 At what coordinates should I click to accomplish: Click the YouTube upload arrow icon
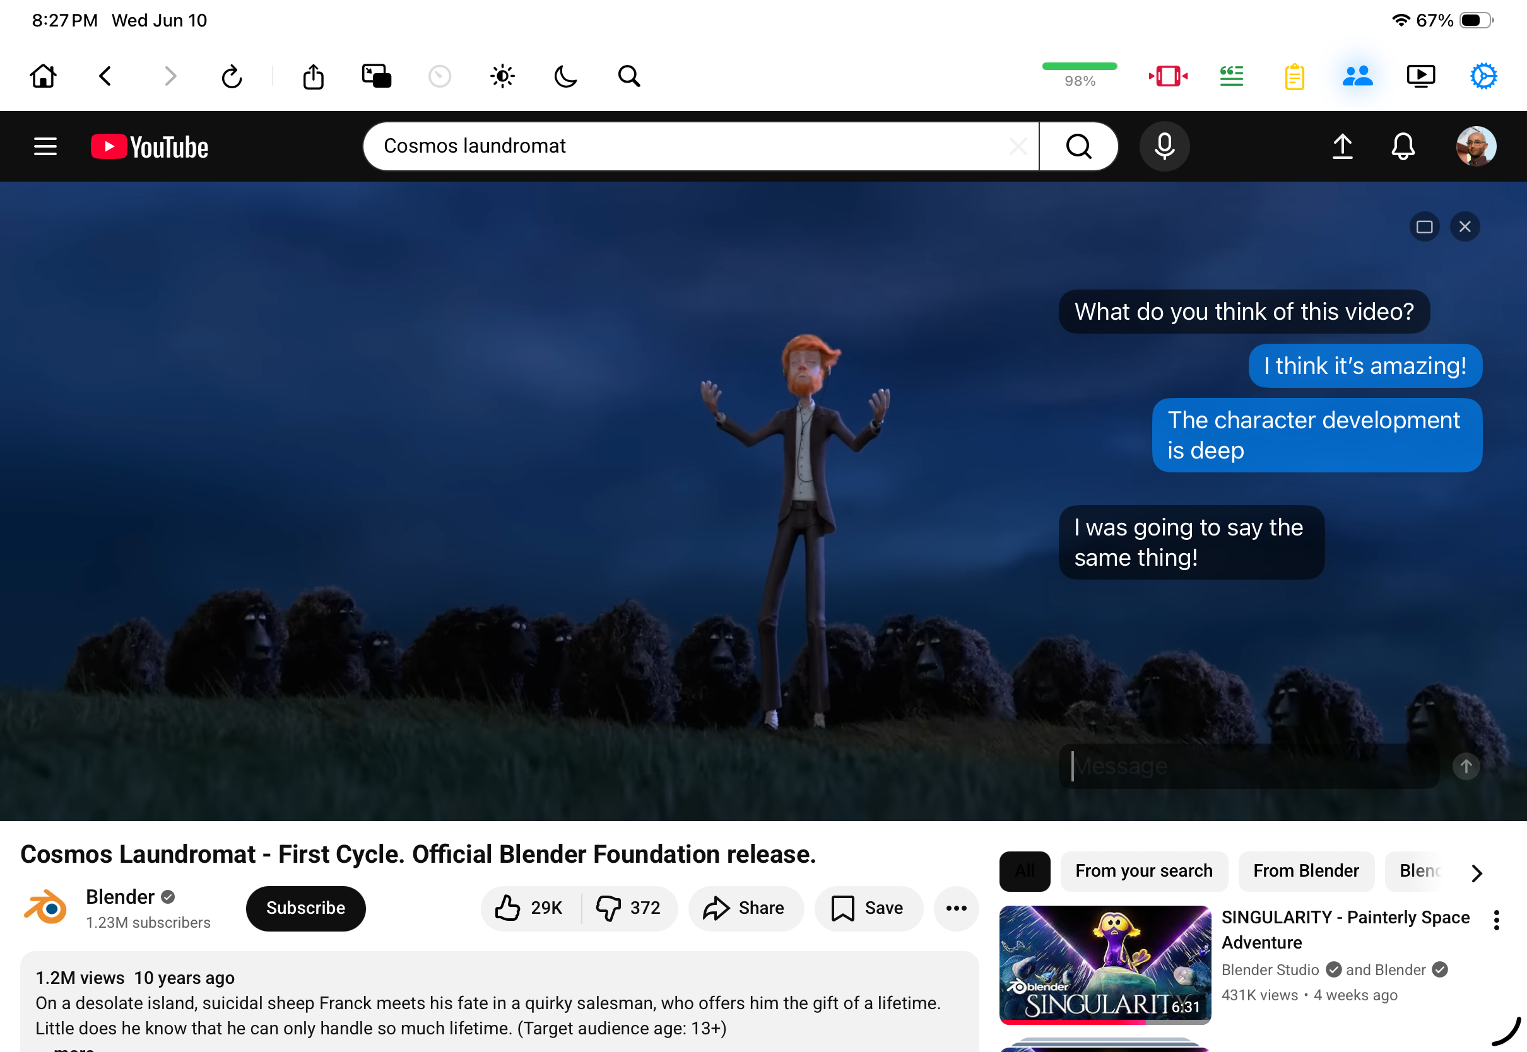click(x=1342, y=146)
